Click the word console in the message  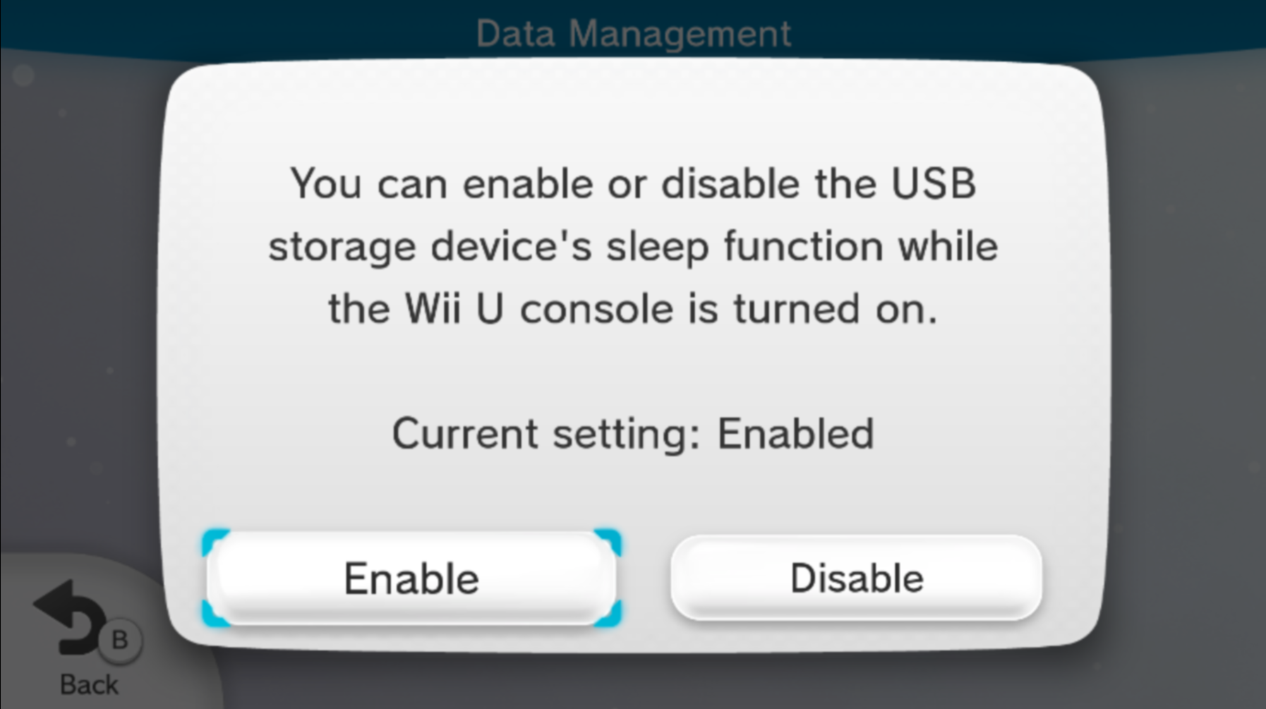pos(596,309)
